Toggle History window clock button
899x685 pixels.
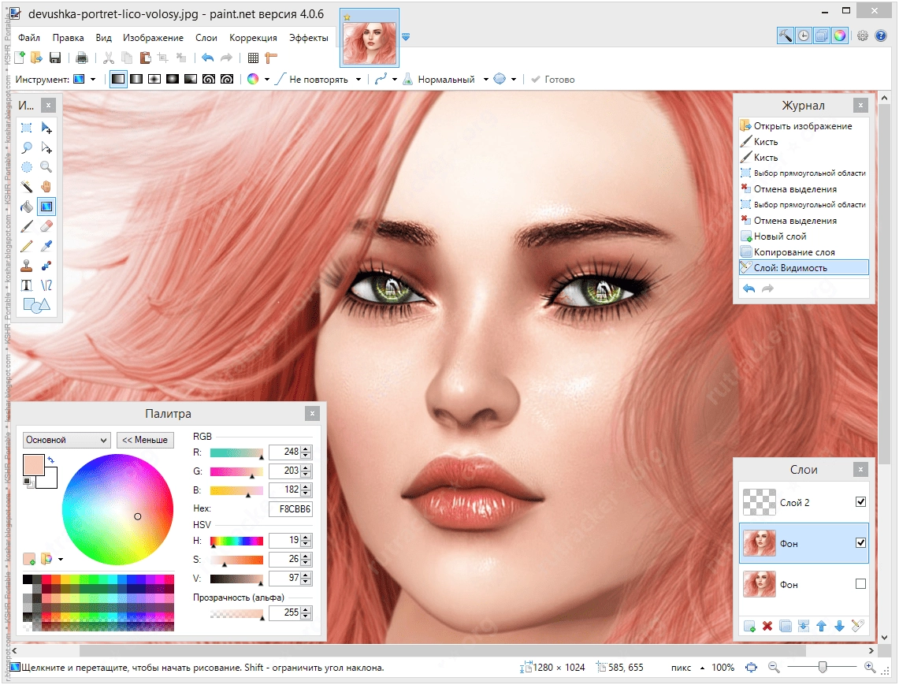(804, 35)
